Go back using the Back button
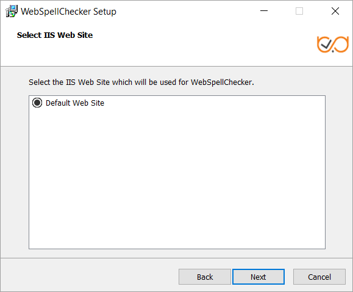This screenshot has width=353, height=292. pyautogui.click(x=205, y=277)
